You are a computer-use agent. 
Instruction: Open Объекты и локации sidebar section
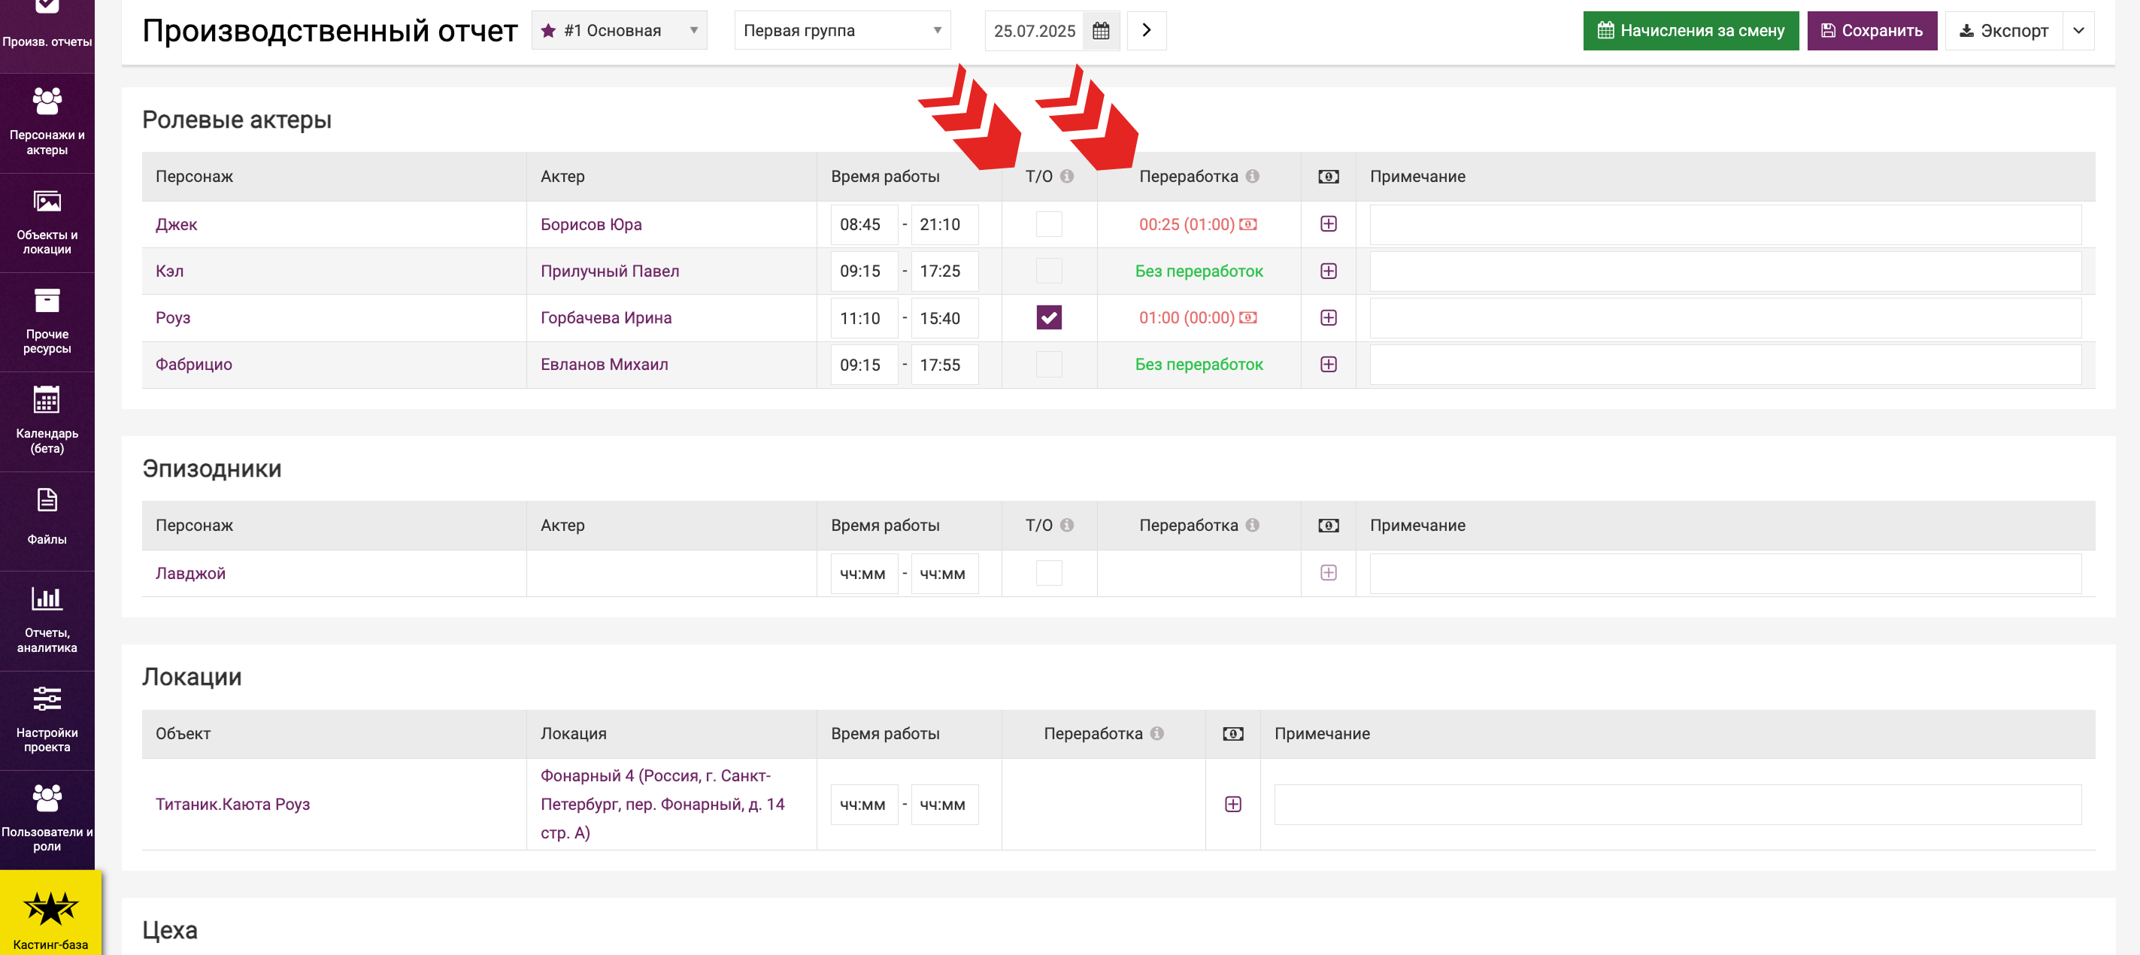[x=47, y=223]
